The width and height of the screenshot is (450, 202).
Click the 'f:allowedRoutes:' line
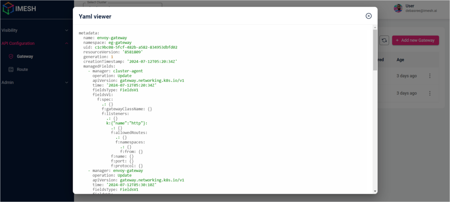[x=129, y=132]
